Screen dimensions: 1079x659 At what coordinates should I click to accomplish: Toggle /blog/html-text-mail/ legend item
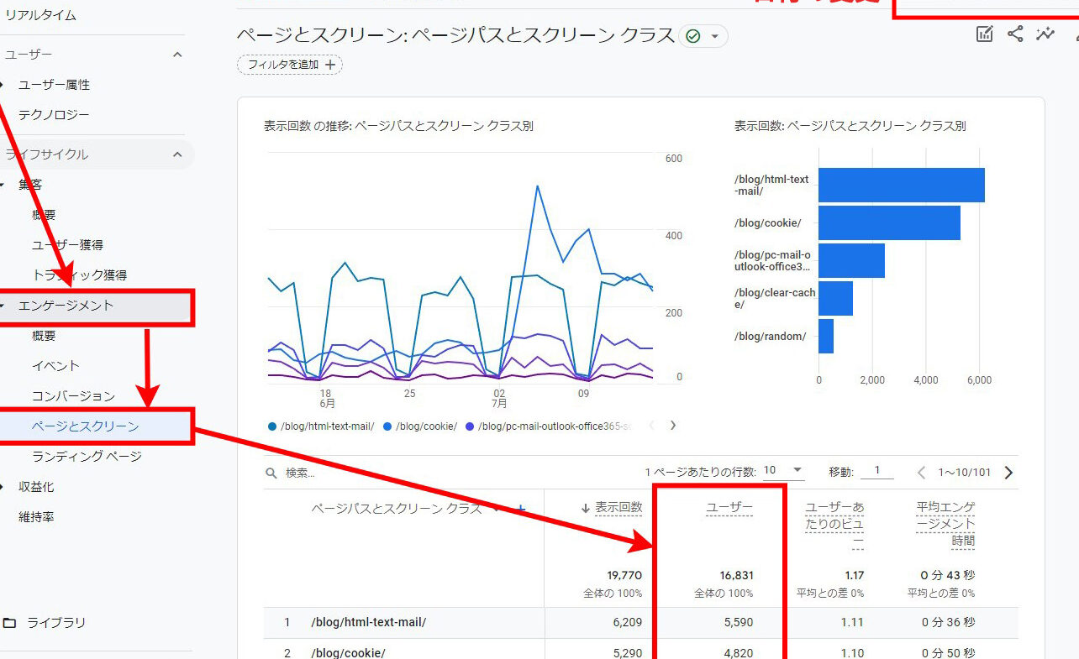coord(321,426)
